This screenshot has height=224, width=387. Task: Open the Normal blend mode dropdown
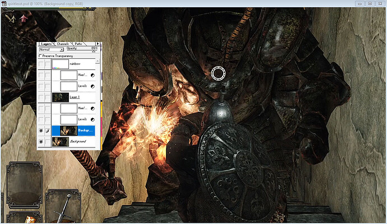tap(52, 49)
